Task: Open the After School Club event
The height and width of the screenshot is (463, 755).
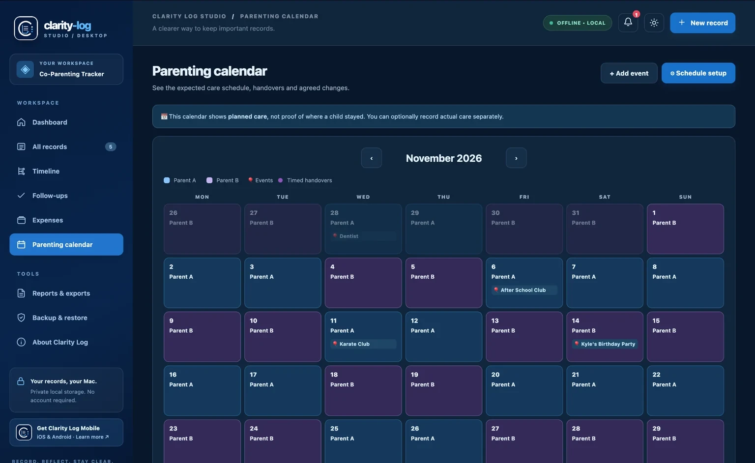Action: pos(524,290)
